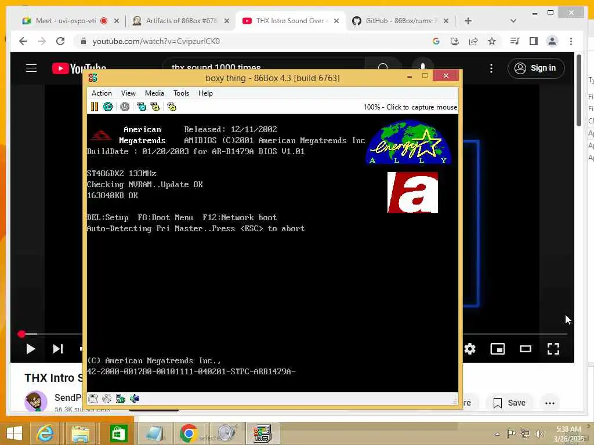Open Internet Explorer from taskbar

pyautogui.click(x=45, y=433)
